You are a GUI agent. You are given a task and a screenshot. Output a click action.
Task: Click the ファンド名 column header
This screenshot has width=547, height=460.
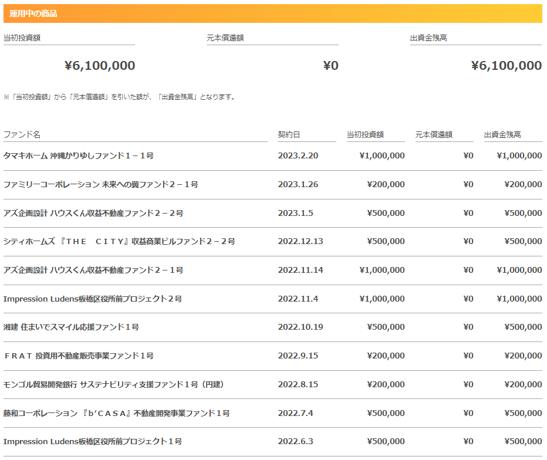(x=22, y=134)
